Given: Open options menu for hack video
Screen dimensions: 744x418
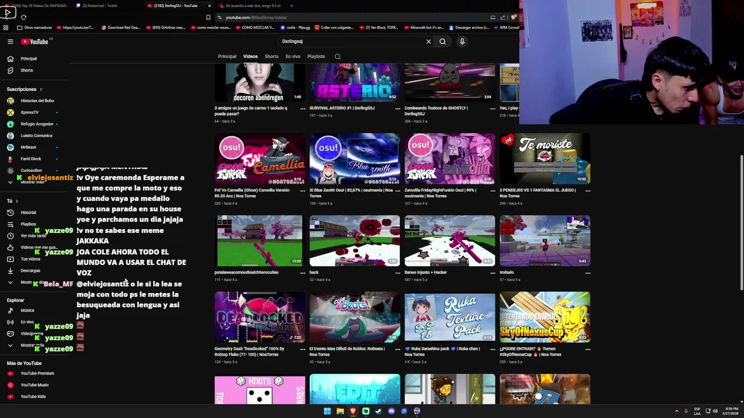Looking at the screenshot, I should (398, 273).
